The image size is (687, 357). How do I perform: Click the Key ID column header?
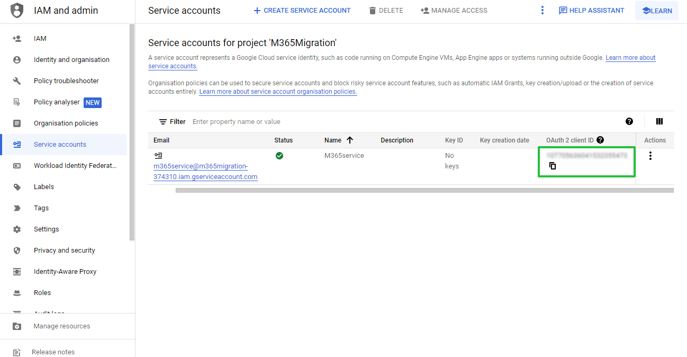pyautogui.click(x=454, y=140)
